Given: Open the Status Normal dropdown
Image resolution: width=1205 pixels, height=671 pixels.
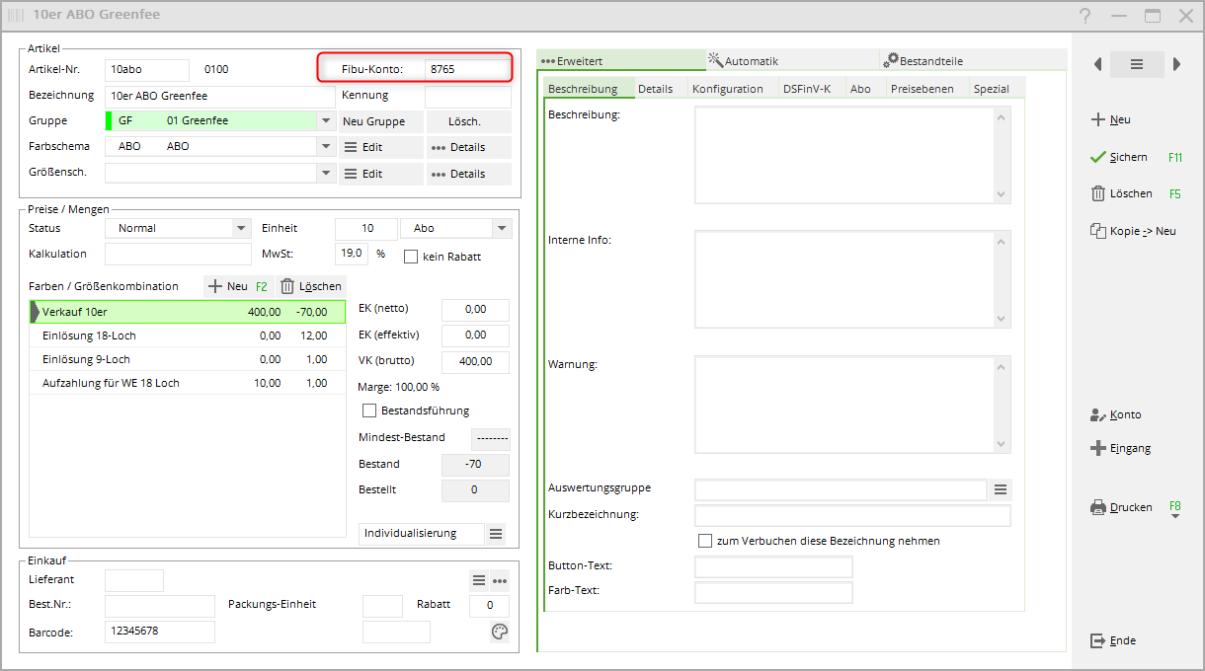Looking at the screenshot, I should (241, 228).
